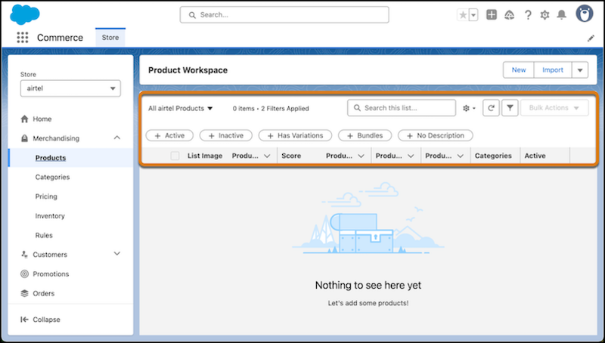Open the All airtel Products list view dropdown

point(180,108)
